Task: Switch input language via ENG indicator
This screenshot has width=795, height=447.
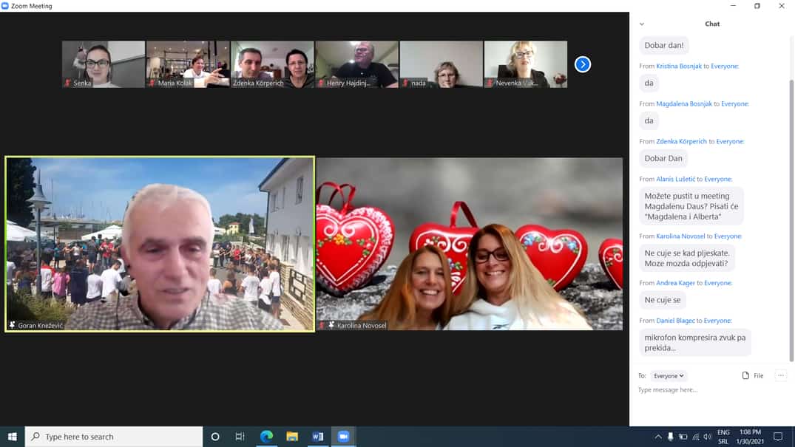Action: (x=723, y=437)
